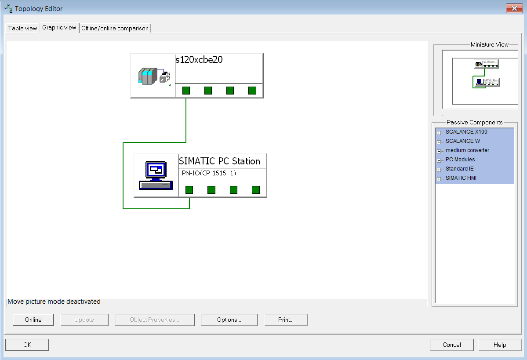
Task: Expand the SIMATIC HMI node
Action: point(439,179)
